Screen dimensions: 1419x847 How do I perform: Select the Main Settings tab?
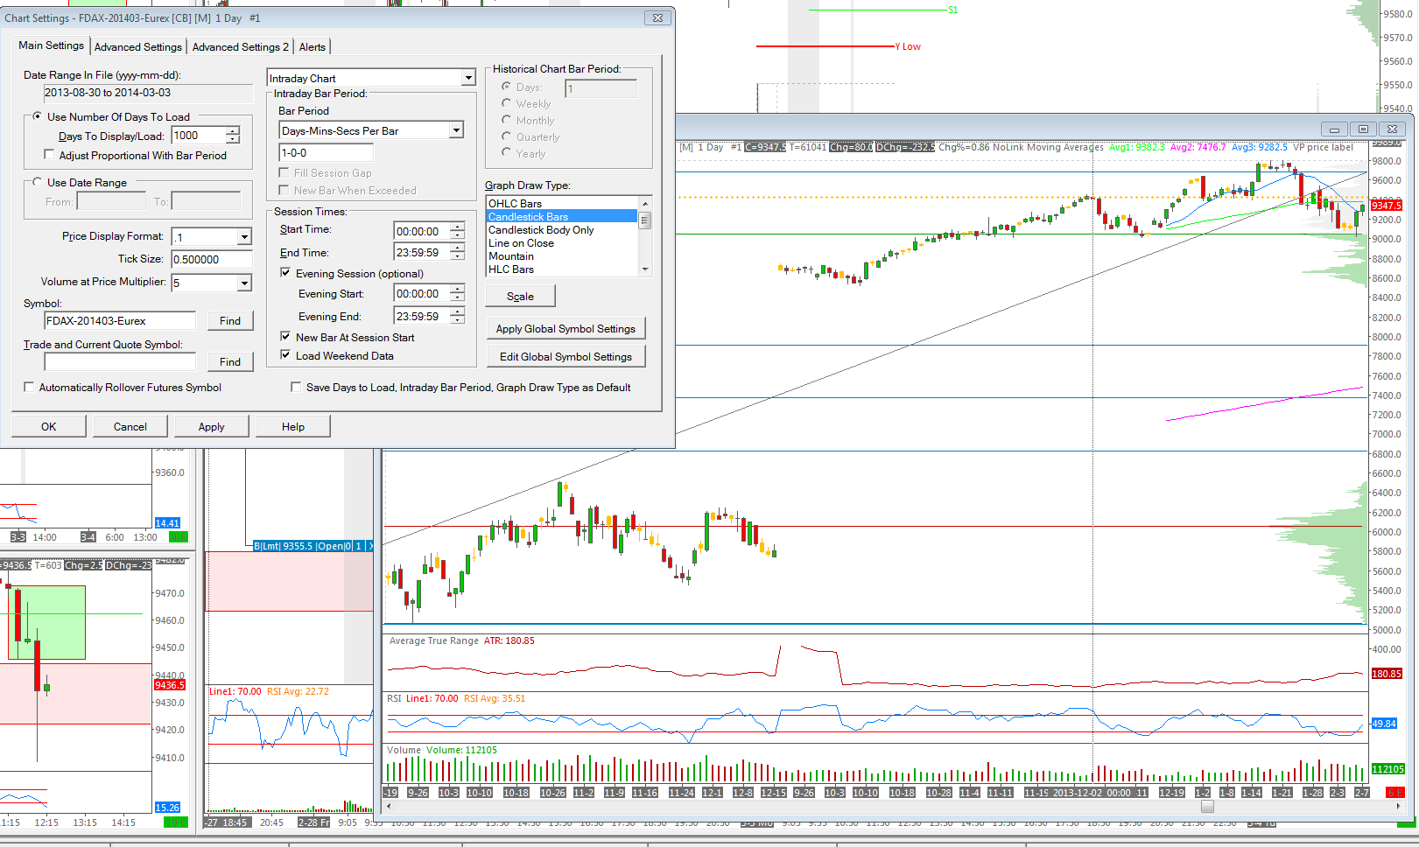pos(52,45)
